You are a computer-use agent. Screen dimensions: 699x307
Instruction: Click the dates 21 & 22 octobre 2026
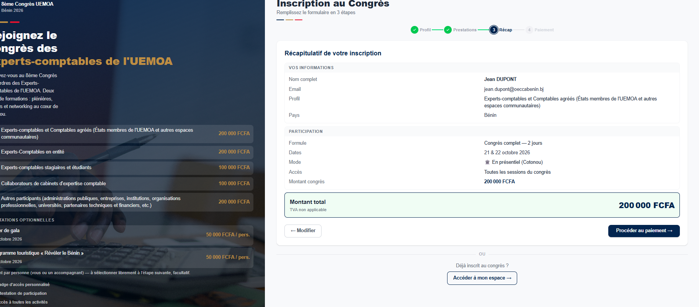[507, 153]
